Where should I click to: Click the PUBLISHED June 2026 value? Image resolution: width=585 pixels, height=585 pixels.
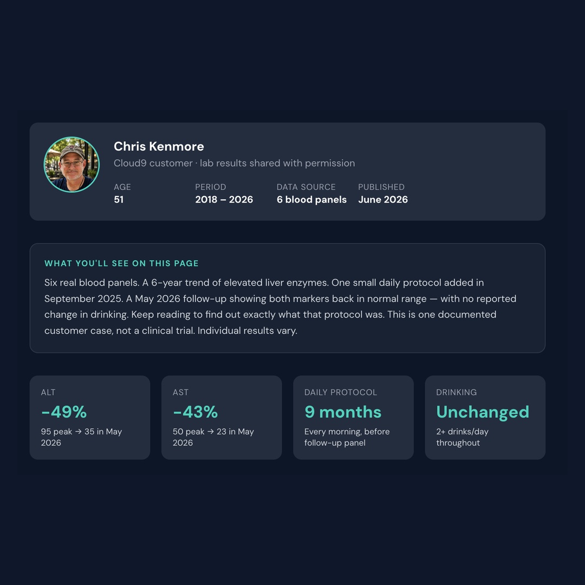pyautogui.click(x=383, y=199)
